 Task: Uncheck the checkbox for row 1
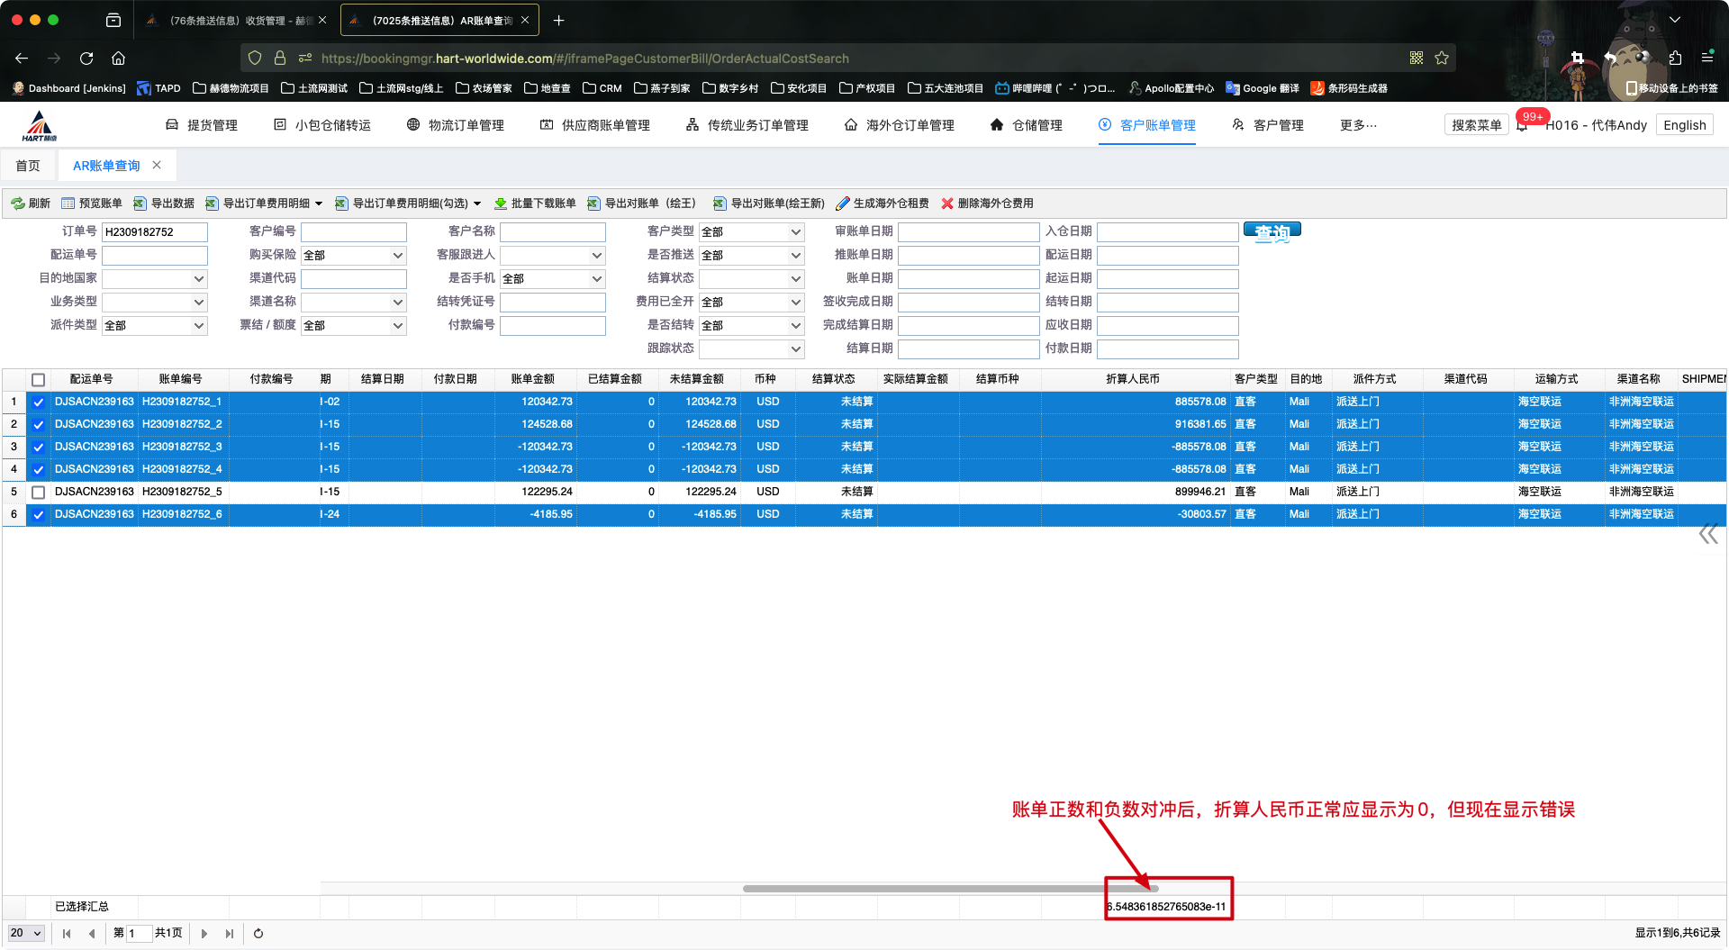[x=38, y=403]
